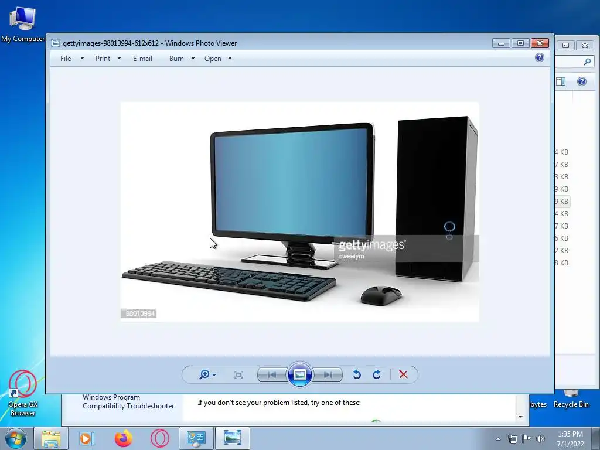Open Windows Media Player from the taskbar
The width and height of the screenshot is (600, 450).
pyautogui.click(x=87, y=438)
